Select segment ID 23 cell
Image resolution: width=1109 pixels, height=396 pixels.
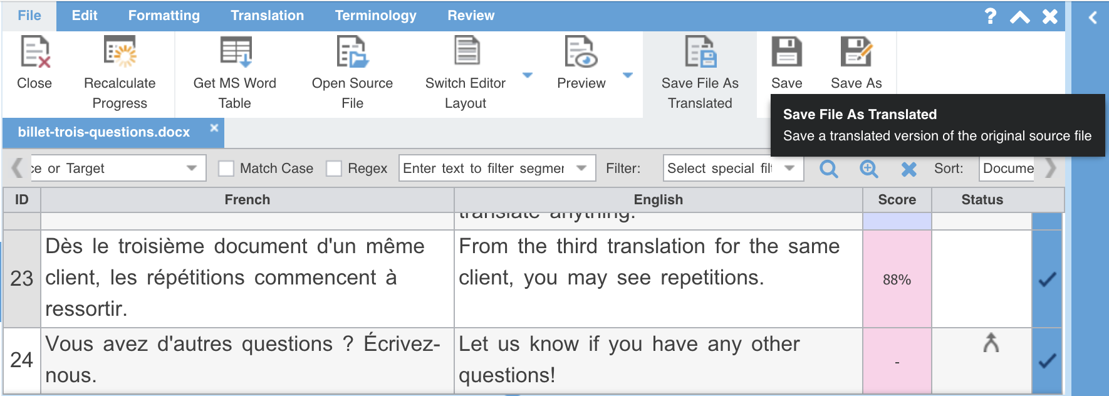point(22,279)
